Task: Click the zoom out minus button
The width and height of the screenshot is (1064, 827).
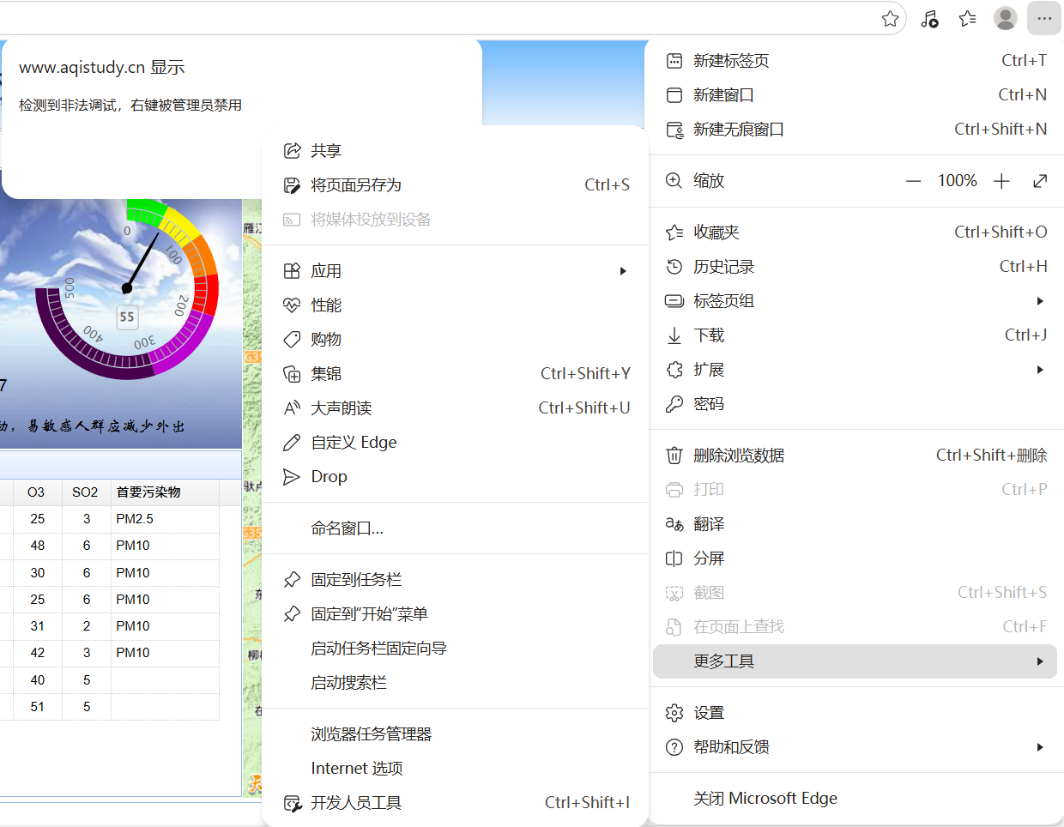Action: coord(913,181)
